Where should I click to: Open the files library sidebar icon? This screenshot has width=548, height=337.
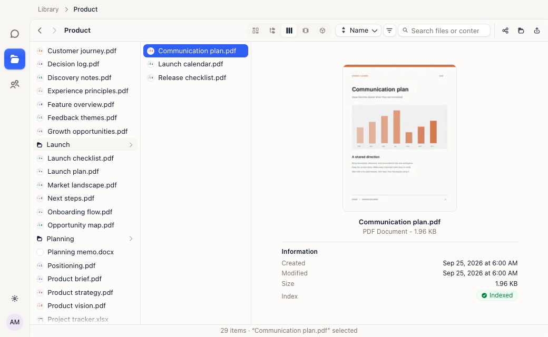point(15,59)
